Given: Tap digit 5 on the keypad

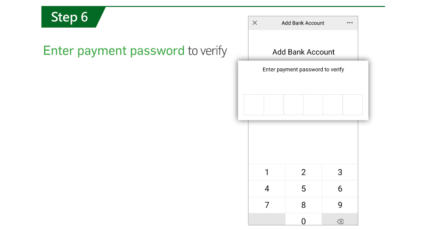Looking at the screenshot, I should (x=303, y=188).
